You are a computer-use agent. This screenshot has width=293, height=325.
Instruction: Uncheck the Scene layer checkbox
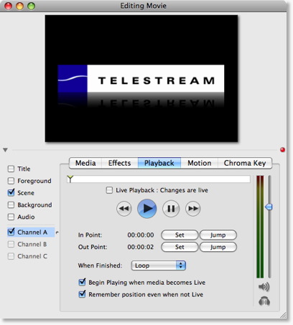click(x=11, y=192)
